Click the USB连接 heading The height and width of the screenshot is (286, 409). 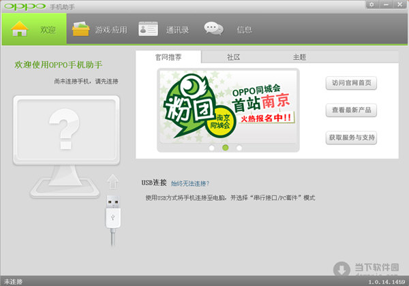point(154,182)
